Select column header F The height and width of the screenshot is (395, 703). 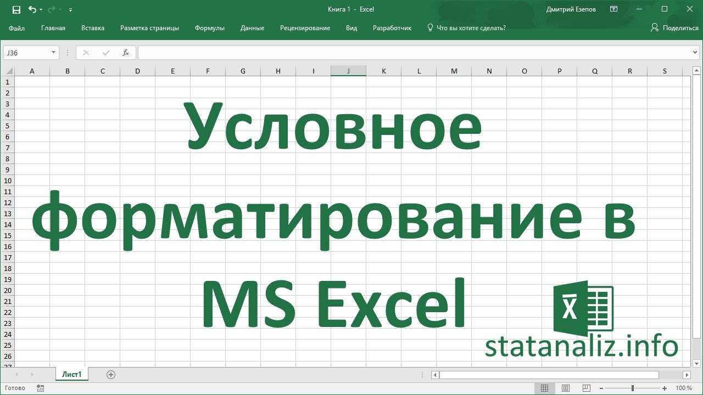208,71
